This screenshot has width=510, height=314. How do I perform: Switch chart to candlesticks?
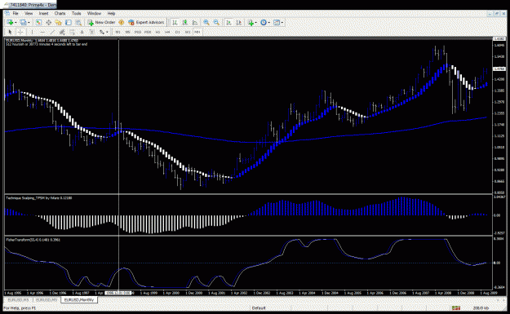coord(185,23)
